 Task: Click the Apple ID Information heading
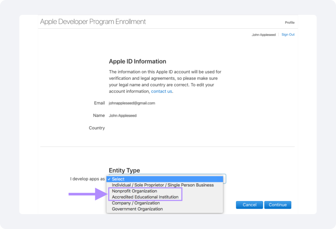[137, 61]
